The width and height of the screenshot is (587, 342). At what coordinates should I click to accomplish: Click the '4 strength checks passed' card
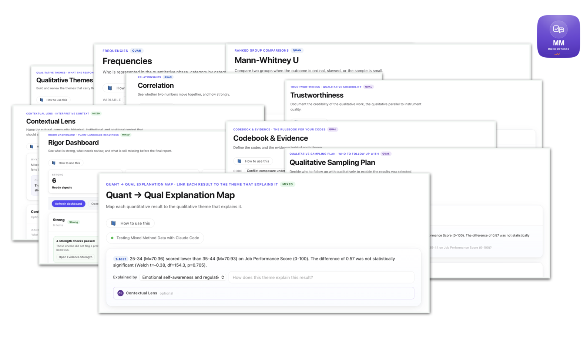pyautogui.click(x=76, y=249)
